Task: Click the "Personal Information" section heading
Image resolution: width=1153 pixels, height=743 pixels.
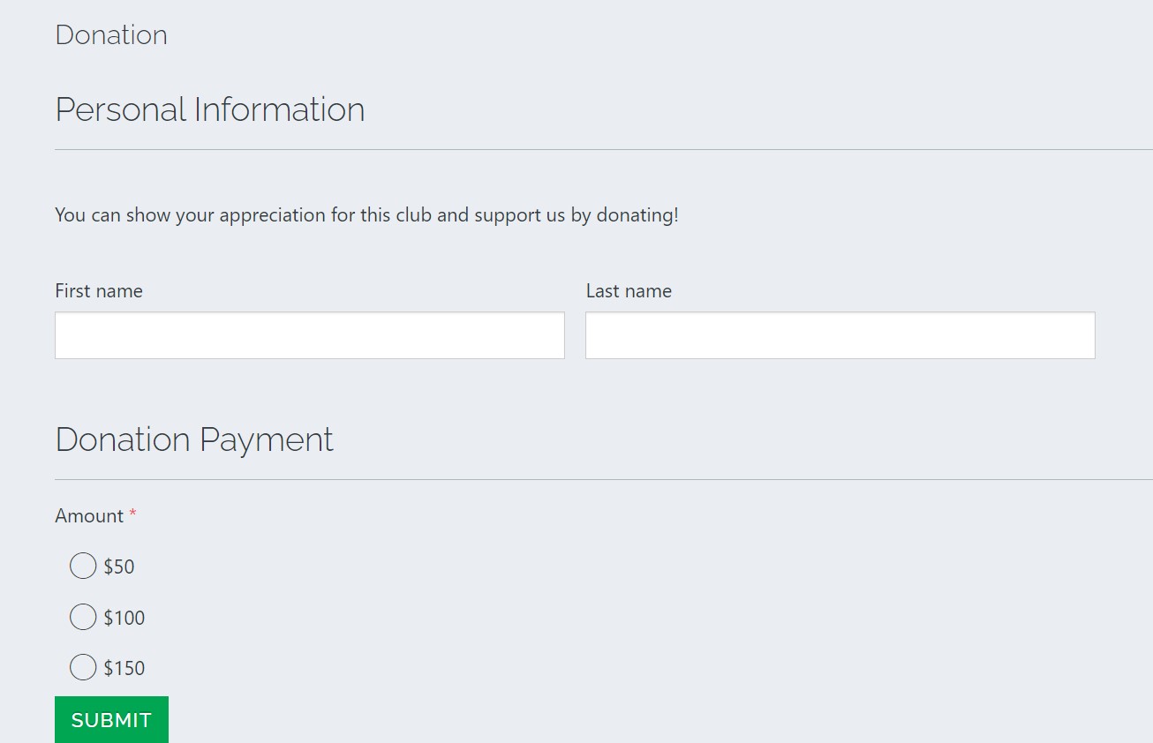Action: (210, 109)
